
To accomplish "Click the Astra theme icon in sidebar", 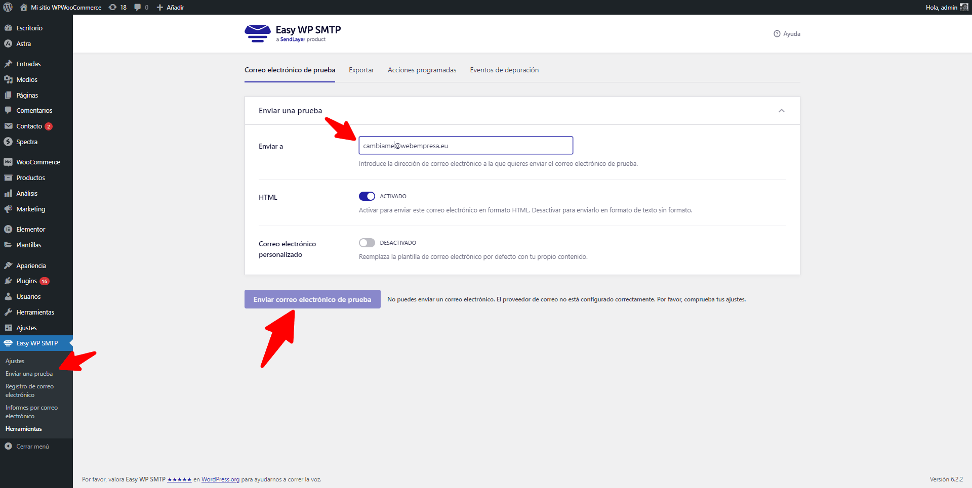I will point(8,43).
